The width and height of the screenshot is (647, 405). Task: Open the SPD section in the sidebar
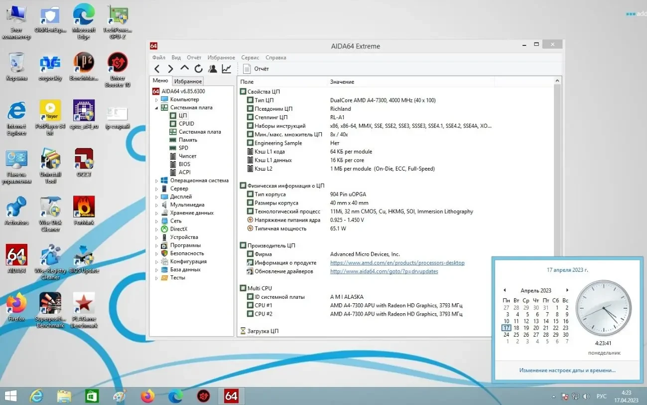182,148
